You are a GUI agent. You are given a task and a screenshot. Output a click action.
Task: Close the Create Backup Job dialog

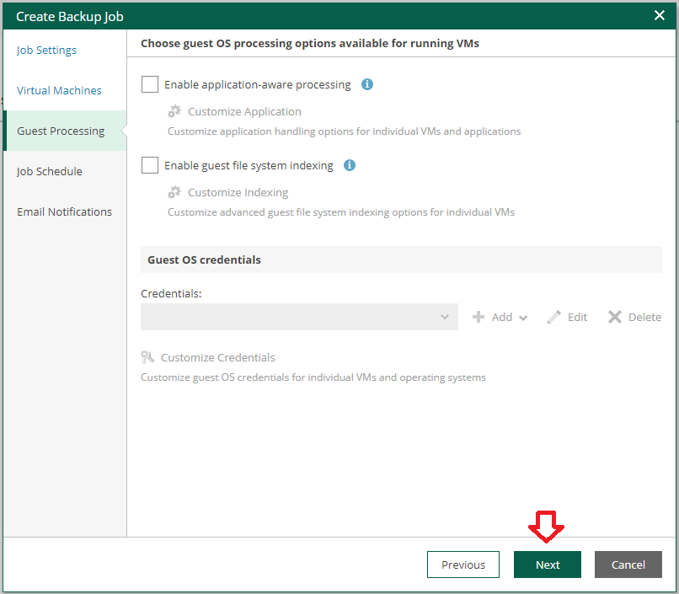click(660, 15)
